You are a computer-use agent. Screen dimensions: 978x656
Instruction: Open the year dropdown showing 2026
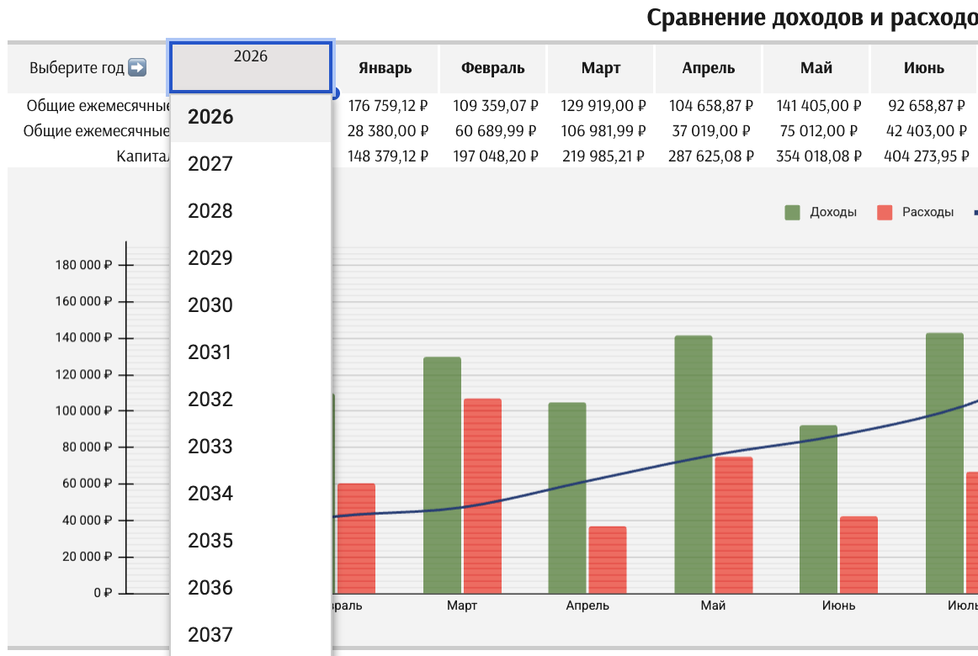pos(250,67)
